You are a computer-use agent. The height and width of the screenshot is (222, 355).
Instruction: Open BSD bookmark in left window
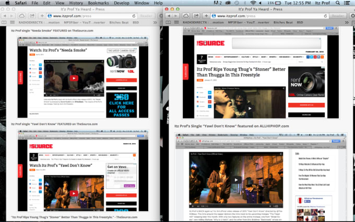click(x=136, y=22)
